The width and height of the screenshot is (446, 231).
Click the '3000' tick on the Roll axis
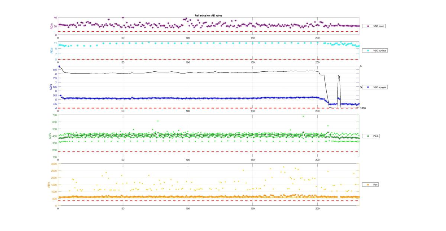(54, 164)
